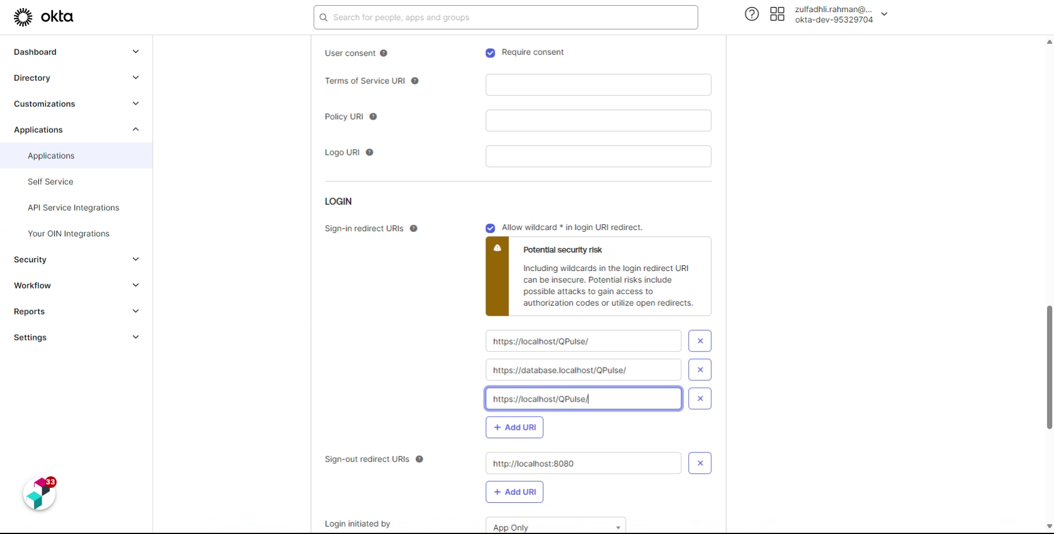
Task: Click the page vertical scrollbar thumb
Action: 1049,368
